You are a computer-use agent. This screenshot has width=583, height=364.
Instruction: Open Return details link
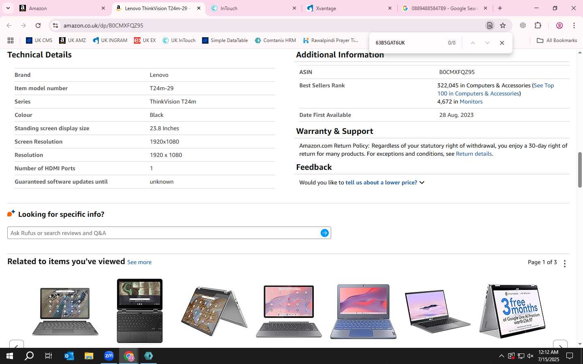click(474, 154)
